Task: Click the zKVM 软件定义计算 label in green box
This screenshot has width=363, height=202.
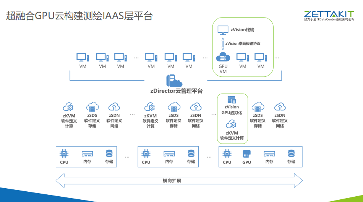Action: pyautogui.click(x=232, y=136)
